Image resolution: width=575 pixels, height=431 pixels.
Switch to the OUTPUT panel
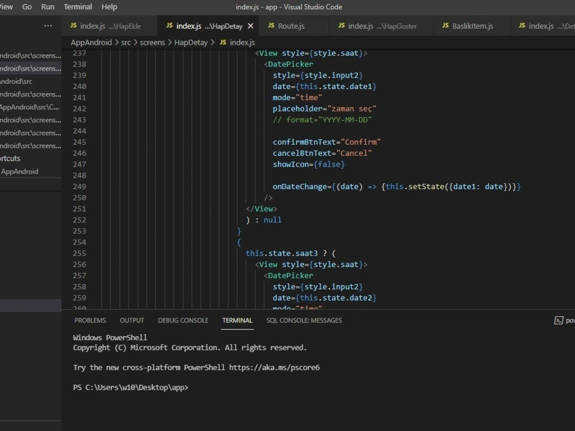point(132,320)
